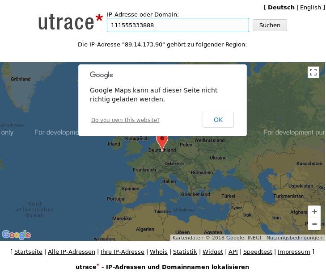Click the 'Marokko' map label

point(122,218)
